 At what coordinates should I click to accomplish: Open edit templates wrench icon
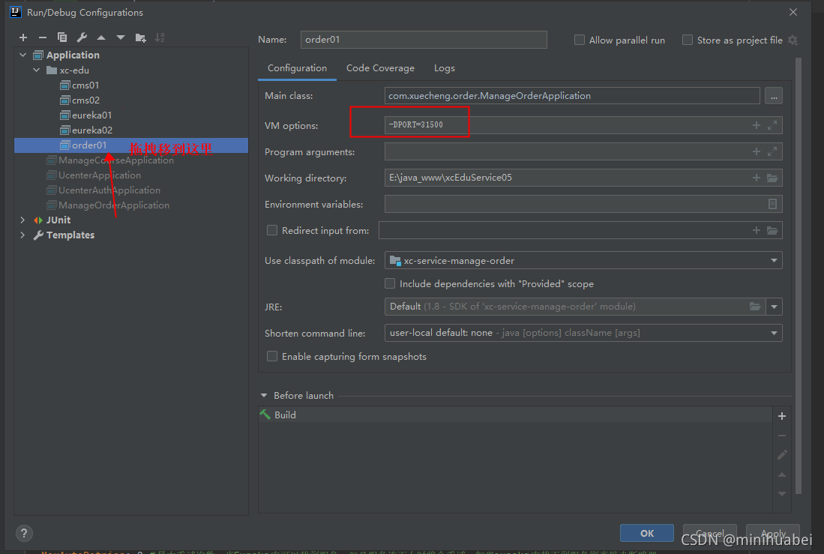[x=82, y=37]
